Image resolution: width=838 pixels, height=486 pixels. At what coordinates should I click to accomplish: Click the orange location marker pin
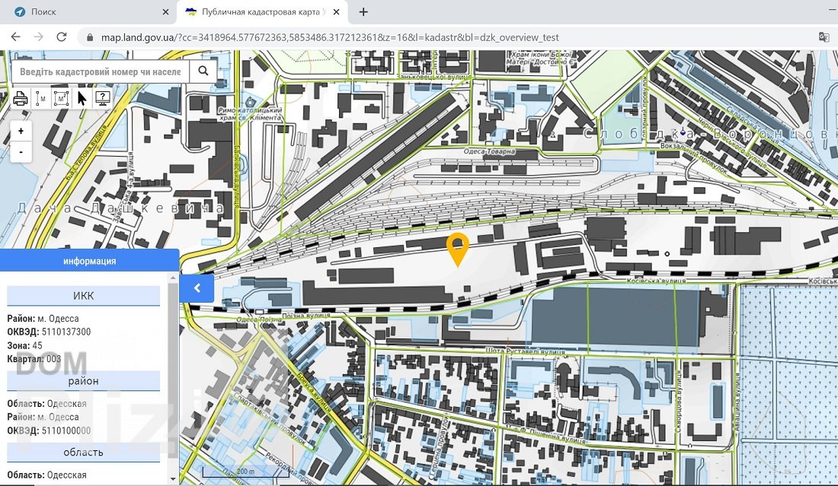457,249
